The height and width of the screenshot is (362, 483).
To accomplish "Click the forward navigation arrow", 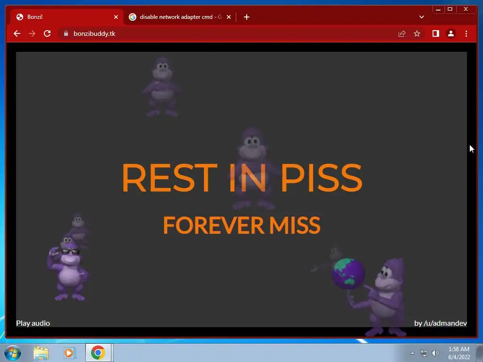I will coord(32,33).
